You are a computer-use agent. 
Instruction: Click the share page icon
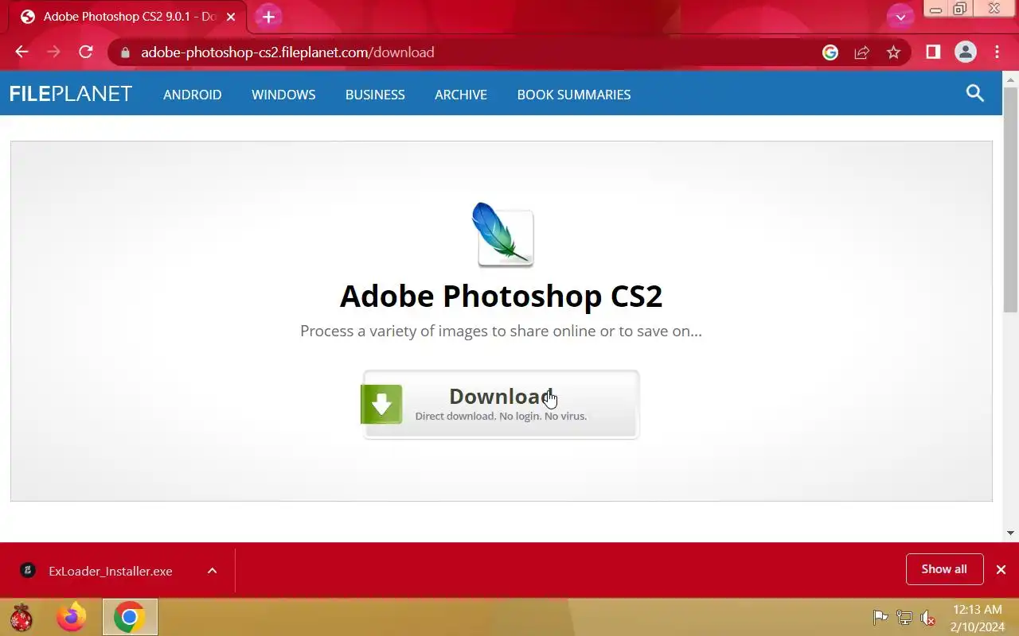coord(861,52)
